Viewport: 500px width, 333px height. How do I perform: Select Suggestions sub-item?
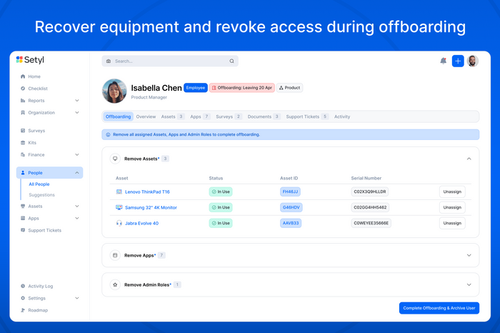41,195
